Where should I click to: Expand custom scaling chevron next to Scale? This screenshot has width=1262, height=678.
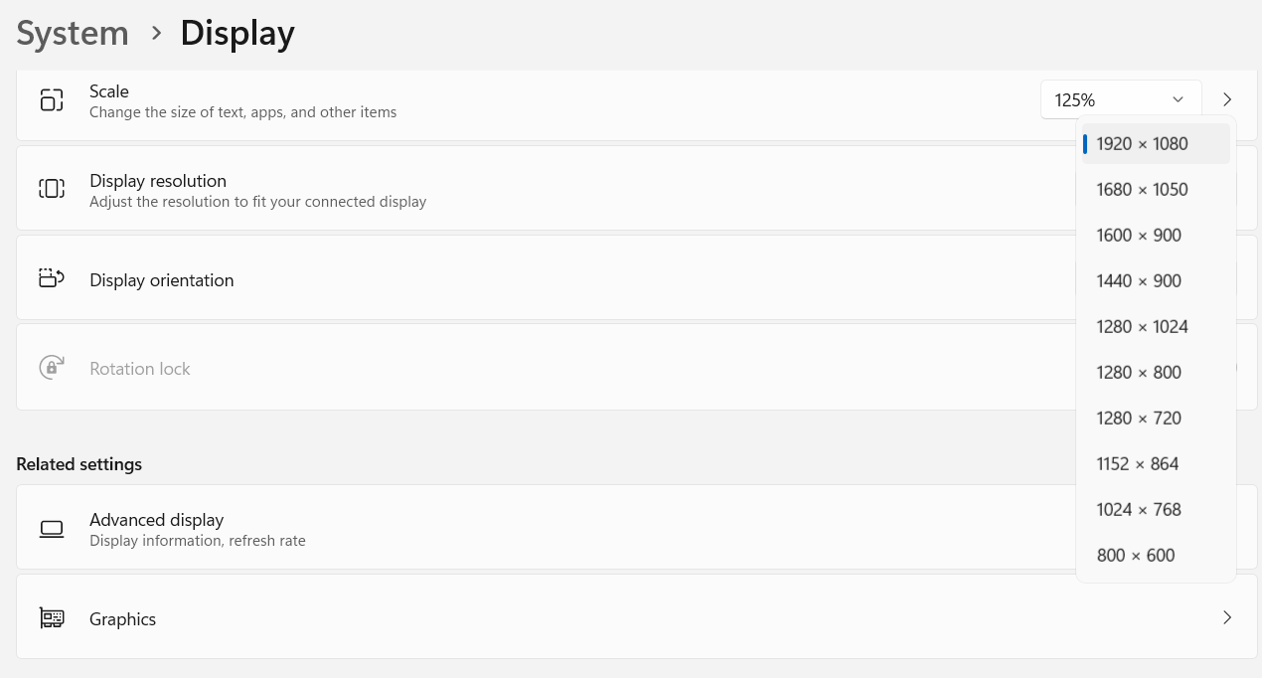point(1227,99)
